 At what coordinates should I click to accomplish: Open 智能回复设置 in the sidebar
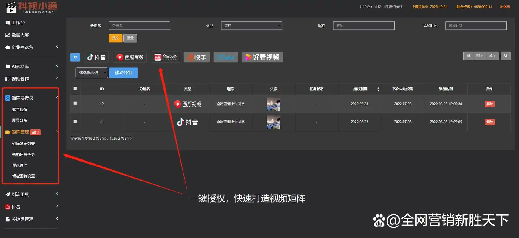(x=24, y=176)
